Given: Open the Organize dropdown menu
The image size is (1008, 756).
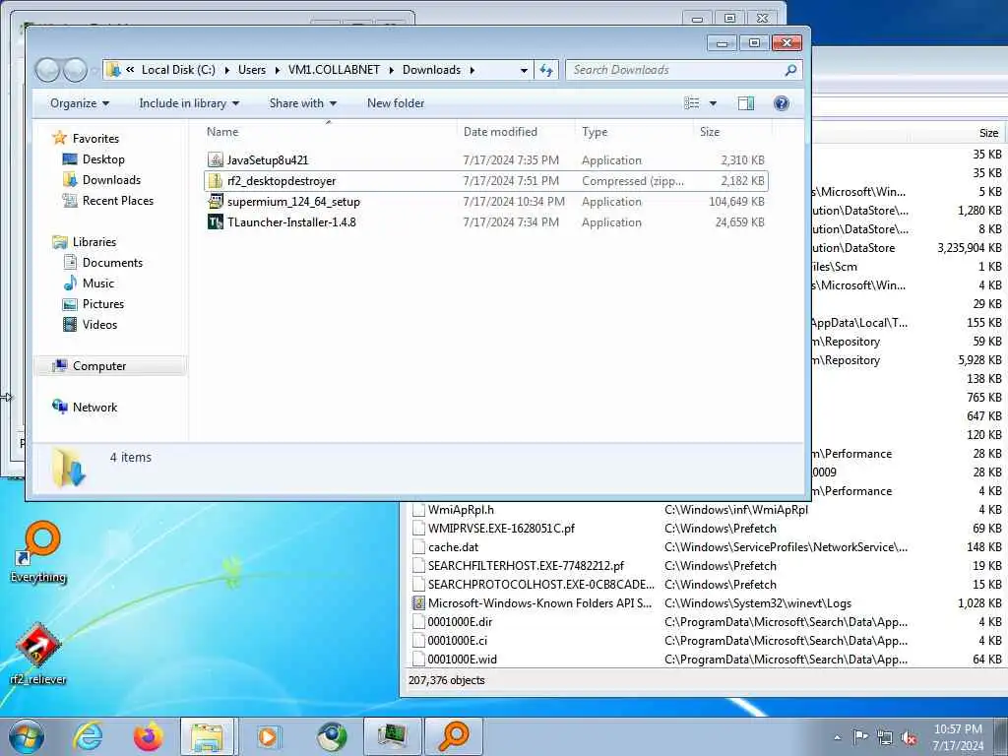Looking at the screenshot, I should [80, 103].
